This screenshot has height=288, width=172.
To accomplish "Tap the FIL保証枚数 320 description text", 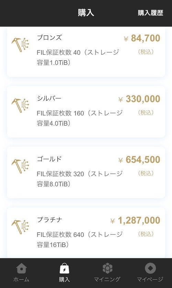I will (80, 179).
